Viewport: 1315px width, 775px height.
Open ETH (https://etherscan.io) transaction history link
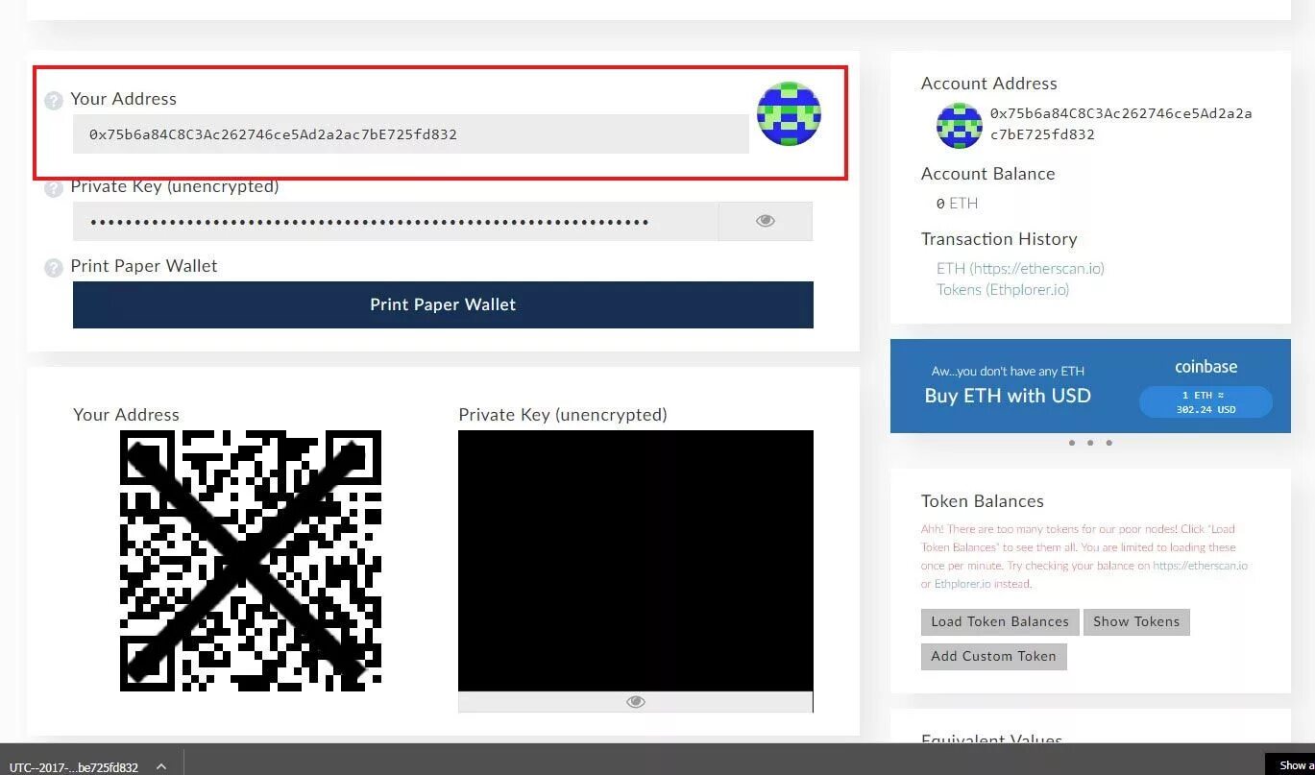point(1020,268)
